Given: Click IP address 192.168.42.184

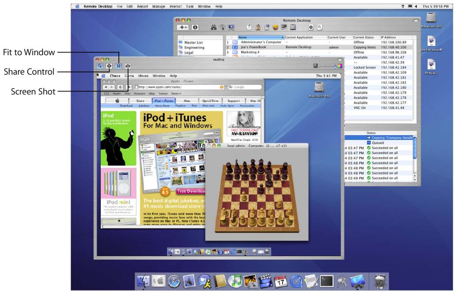Looking at the screenshot, I should (x=393, y=68).
